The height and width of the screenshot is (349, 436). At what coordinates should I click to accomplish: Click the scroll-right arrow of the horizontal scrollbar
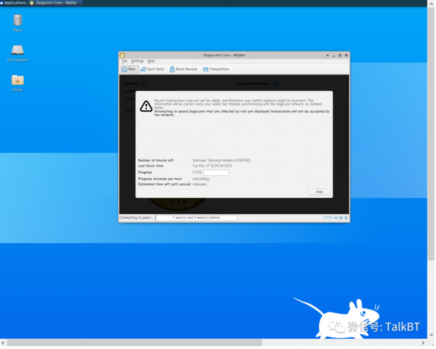[423, 343]
